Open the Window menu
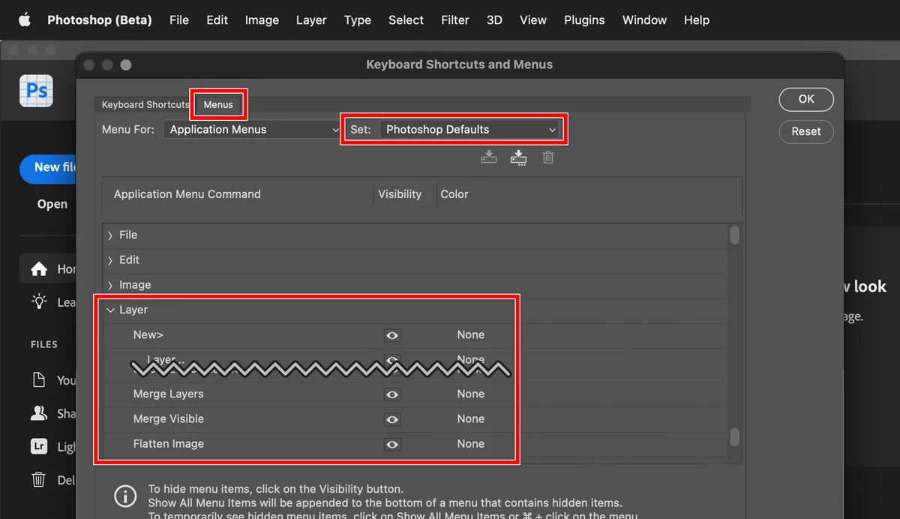Image resolution: width=900 pixels, height=519 pixels. click(644, 20)
